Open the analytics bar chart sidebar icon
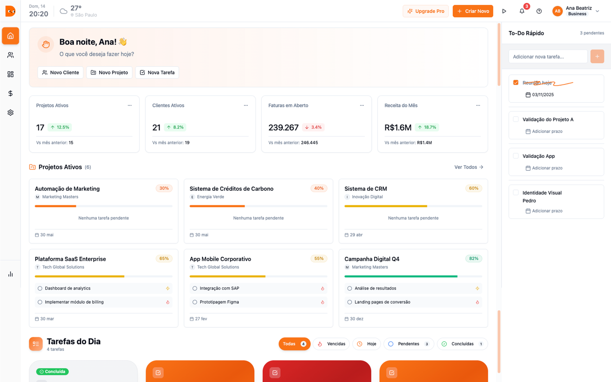The image size is (611, 382). (x=11, y=274)
